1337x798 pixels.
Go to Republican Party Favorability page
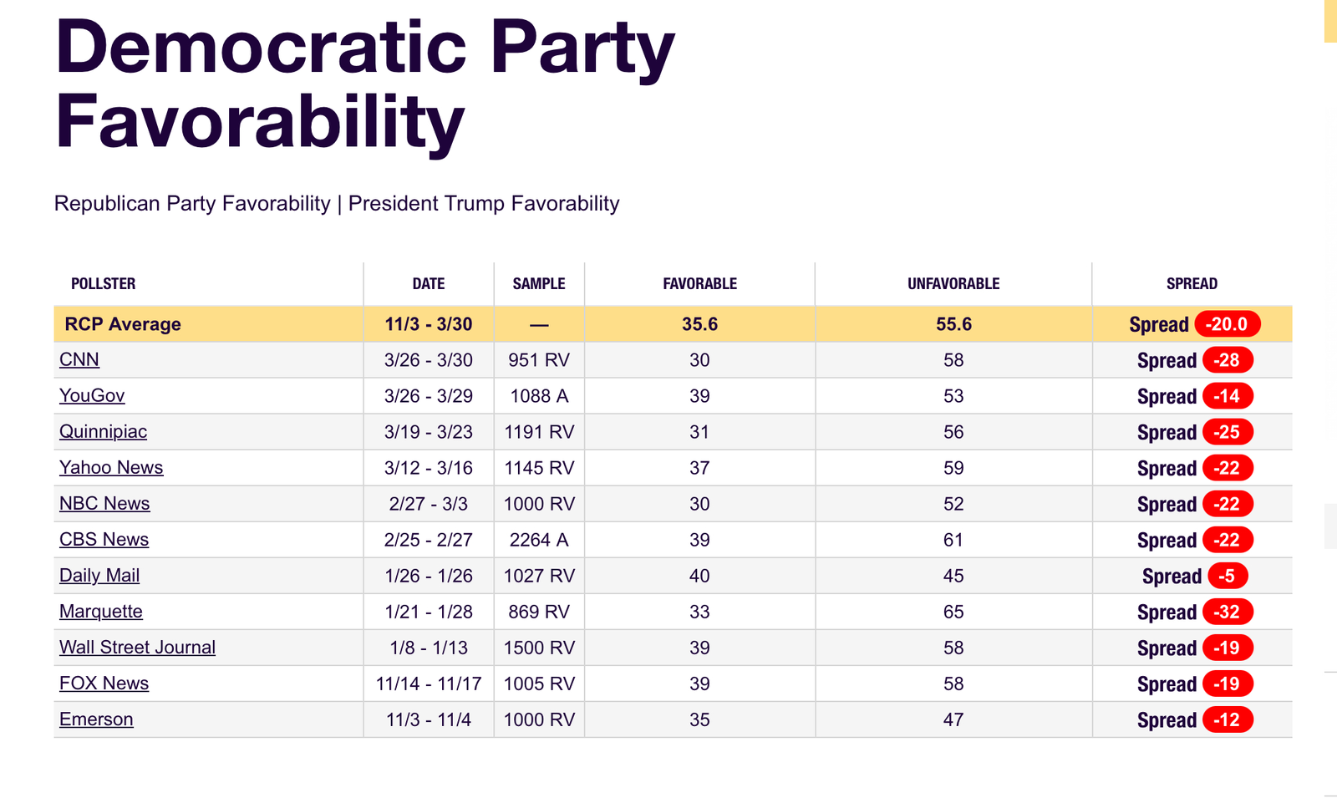click(x=192, y=204)
